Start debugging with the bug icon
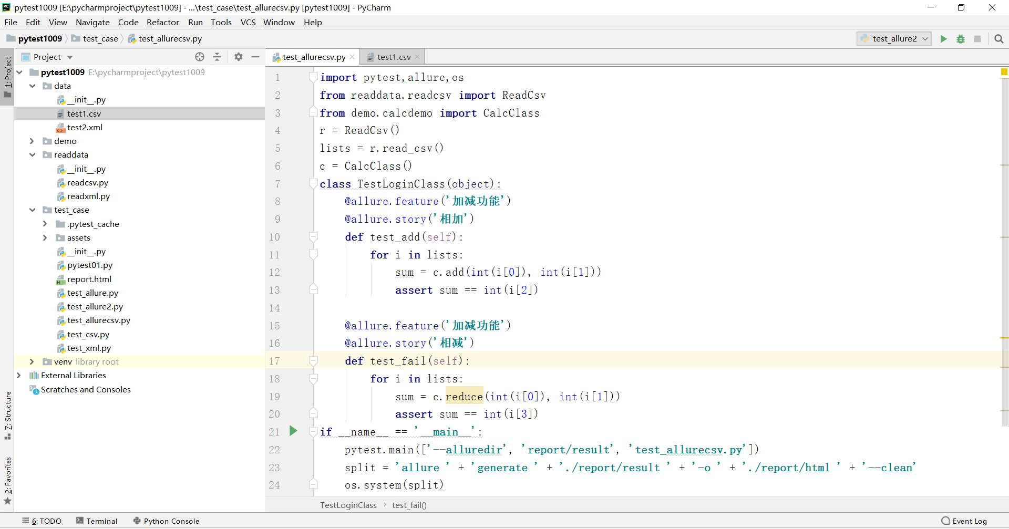This screenshot has height=529, width=1009. coord(961,39)
